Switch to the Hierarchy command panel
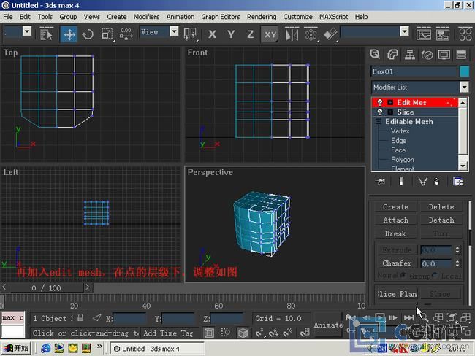475x356 pixels. tap(409, 55)
